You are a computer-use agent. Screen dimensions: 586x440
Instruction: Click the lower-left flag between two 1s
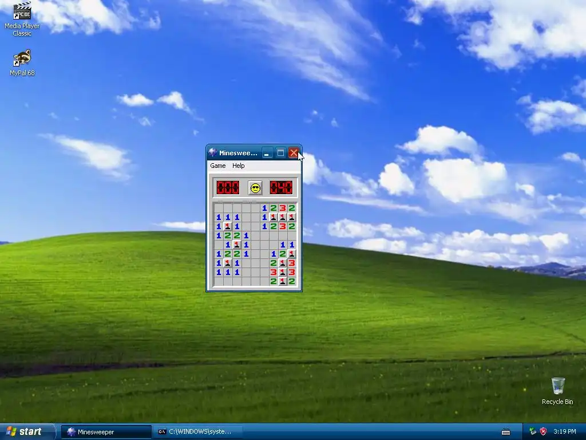[x=228, y=263]
